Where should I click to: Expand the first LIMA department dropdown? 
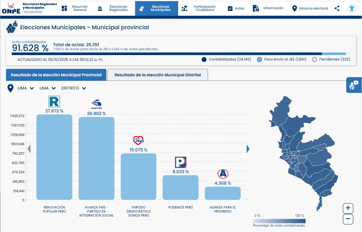(26, 88)
